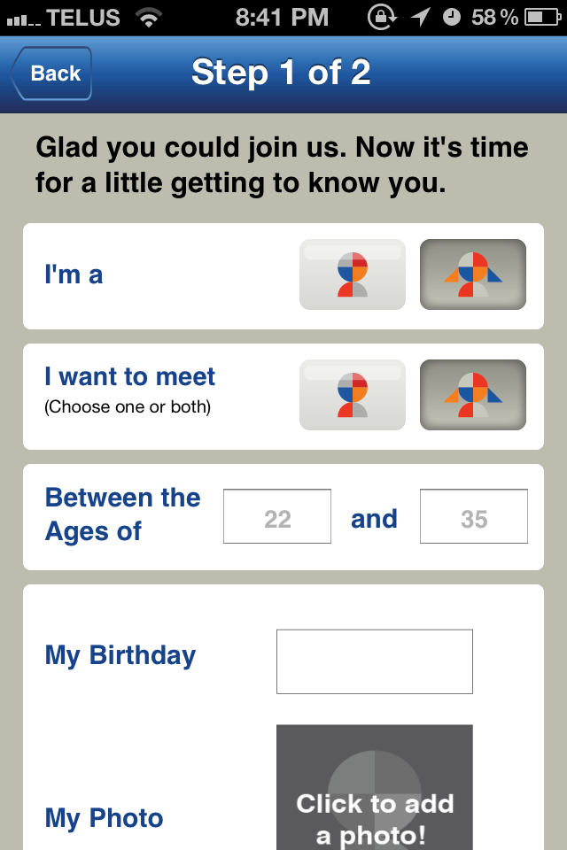
Task: Tap the 8:41 PM clock display
Action: (282, 17)
